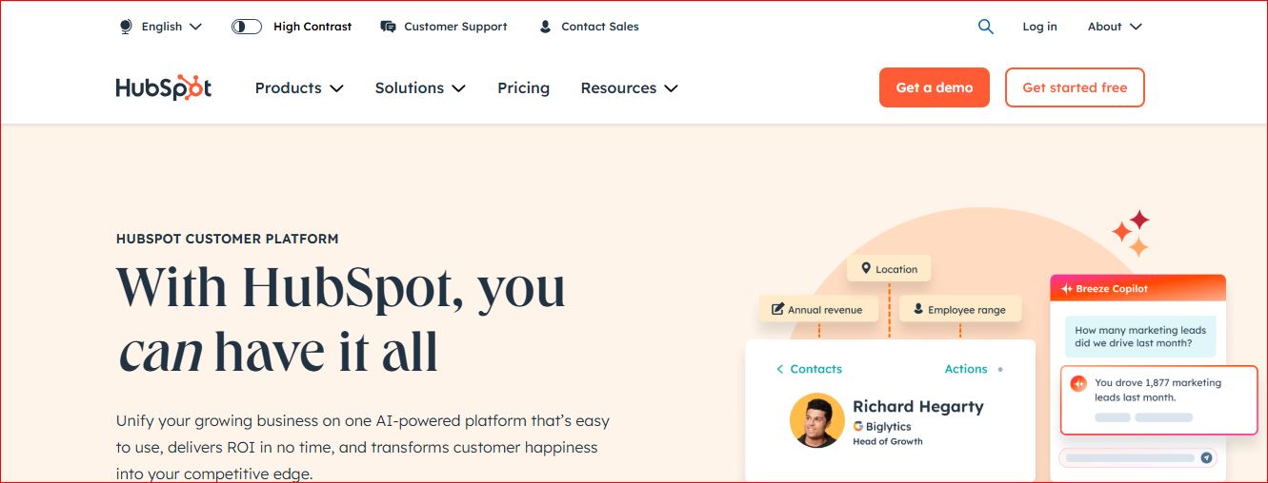Open the Solutions navigation menu
The image size is (1268, 483).
420,87
